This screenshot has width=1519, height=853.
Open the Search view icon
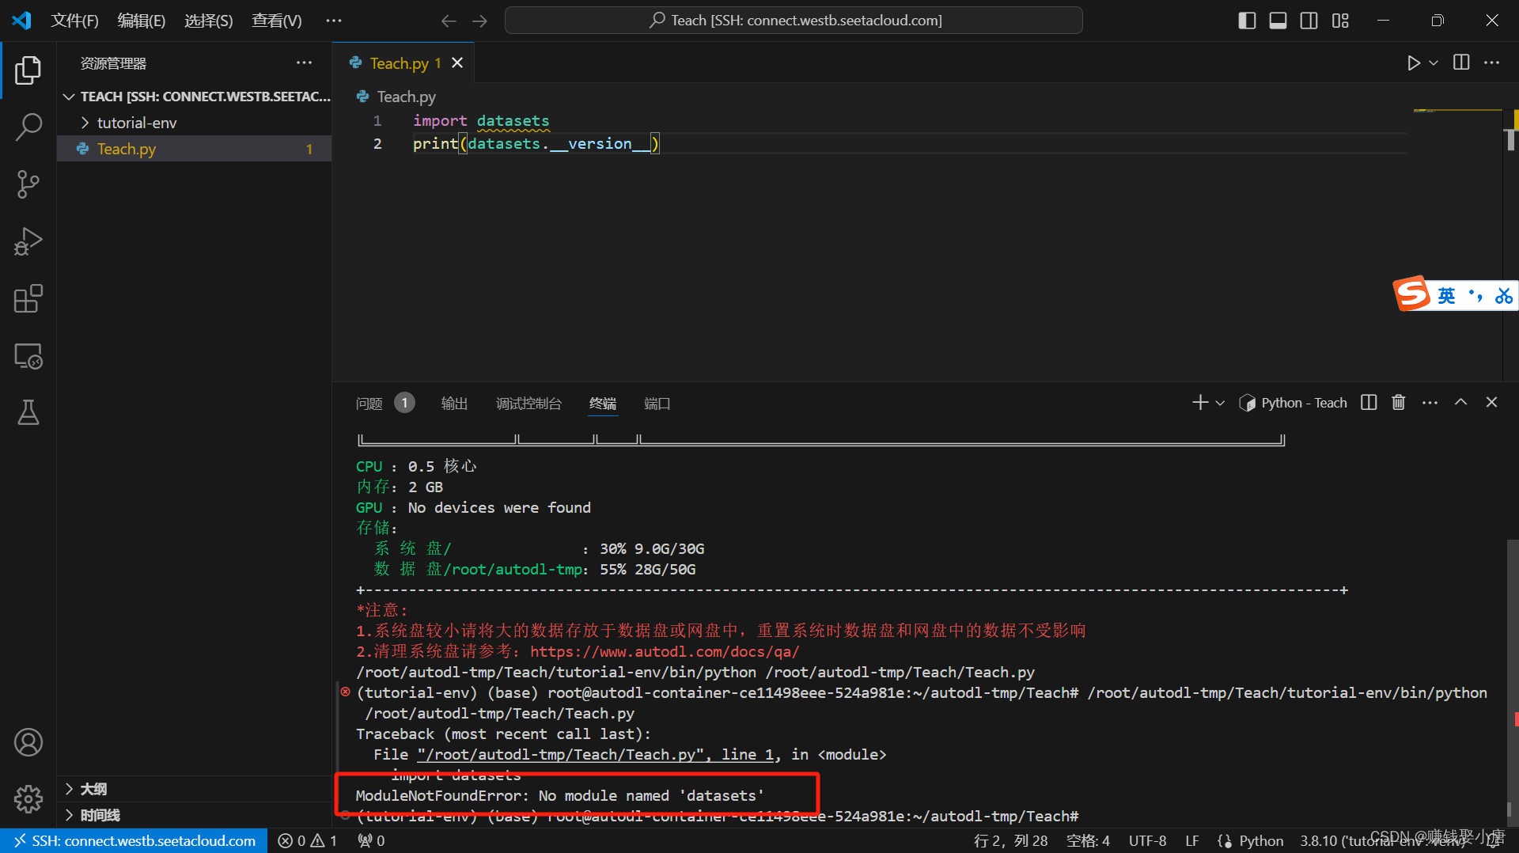pos(28,127)
